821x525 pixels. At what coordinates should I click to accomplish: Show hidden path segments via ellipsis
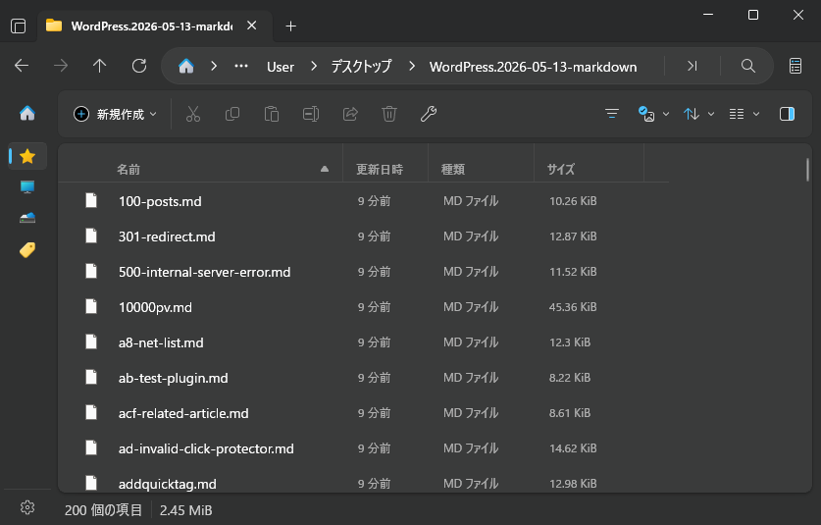(241, 66)
